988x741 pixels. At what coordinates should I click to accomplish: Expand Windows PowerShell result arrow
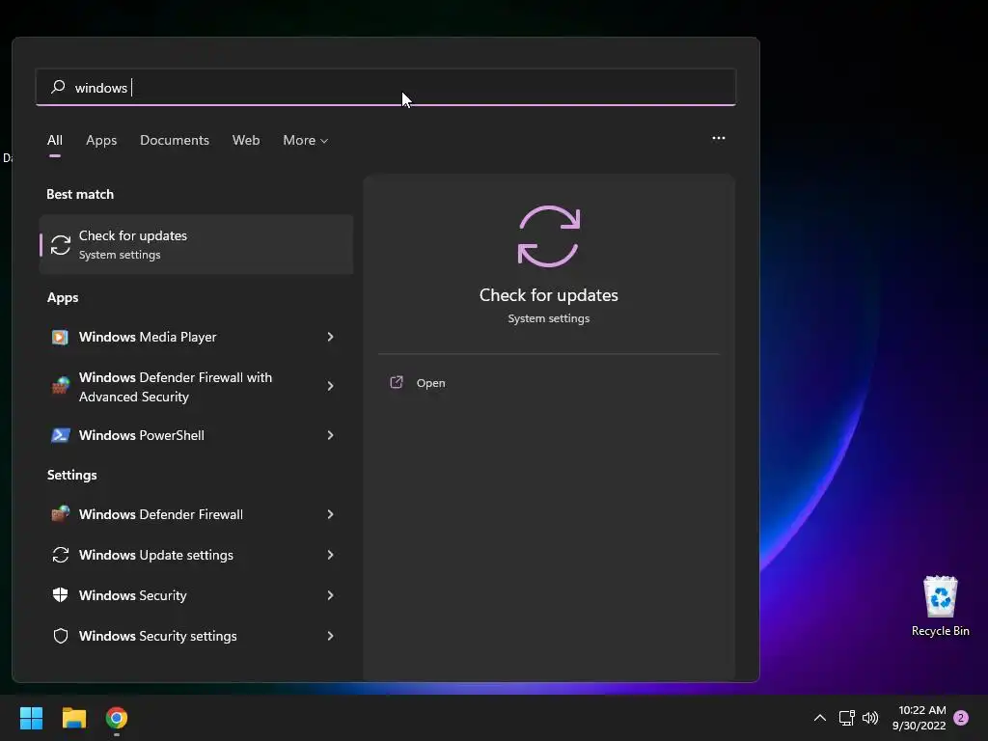330,435
